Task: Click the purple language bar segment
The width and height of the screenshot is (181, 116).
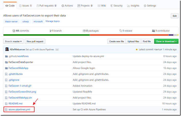Action: [x=171, y=35]
